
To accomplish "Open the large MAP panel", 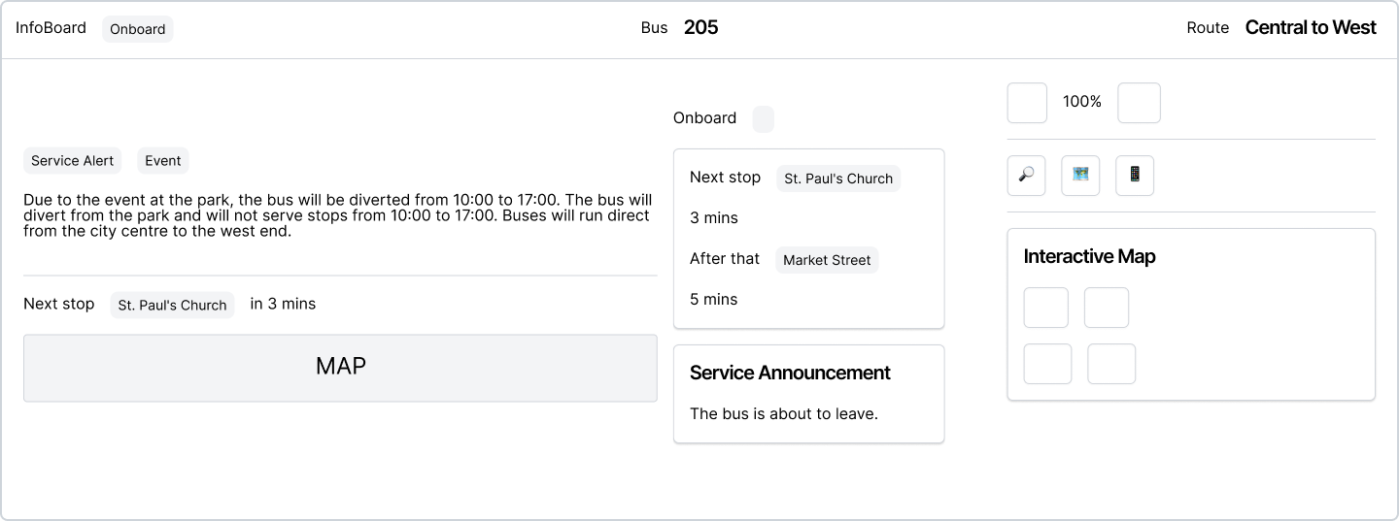I will (340, 368).
